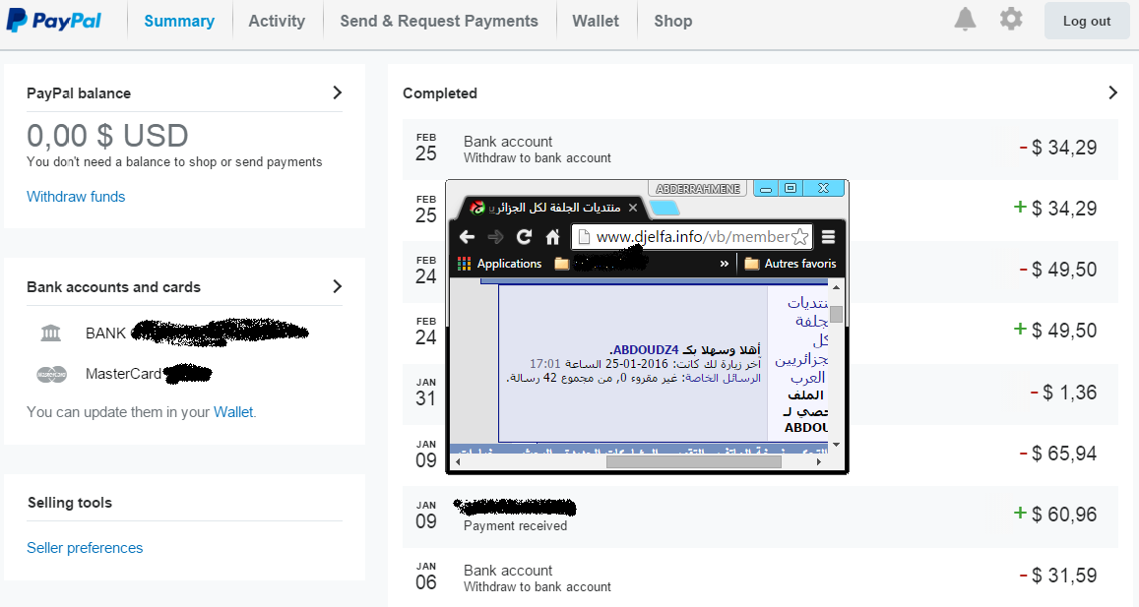The image size is (1139, 607).
Task: Open Jan 06 withdrawal of $31,59
Action: [x=760, y=577]
